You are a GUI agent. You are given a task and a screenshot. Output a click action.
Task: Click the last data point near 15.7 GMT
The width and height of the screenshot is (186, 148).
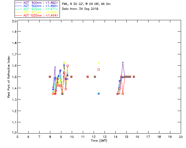click(x=134, y=77)
